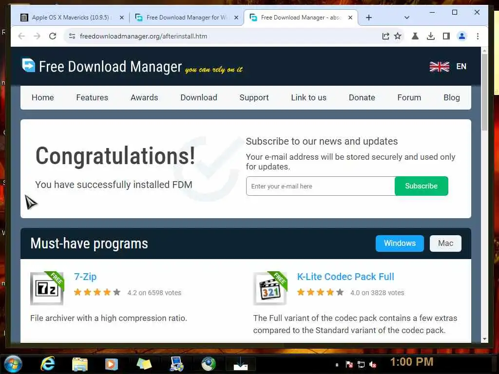Viewport: 499px width, 374px height.
Task: Reload the page with the refresh icon
Action: [53, 36]
